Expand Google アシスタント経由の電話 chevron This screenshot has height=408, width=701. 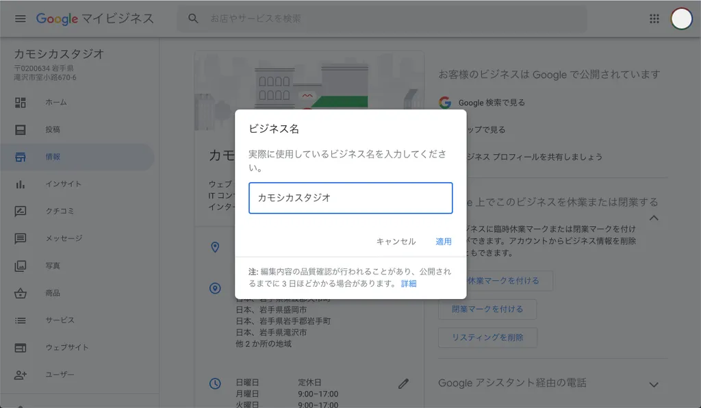654,385
